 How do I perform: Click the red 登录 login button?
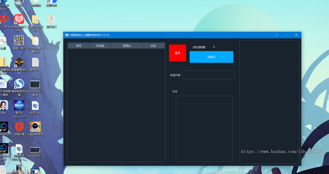point(177,53)
